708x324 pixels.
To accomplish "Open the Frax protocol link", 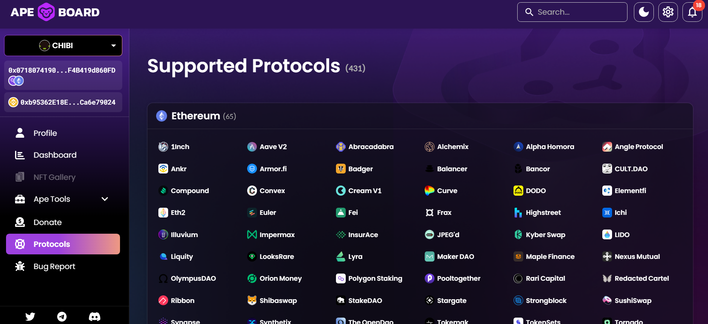I will pyautogui.click(x=438, y=213).
